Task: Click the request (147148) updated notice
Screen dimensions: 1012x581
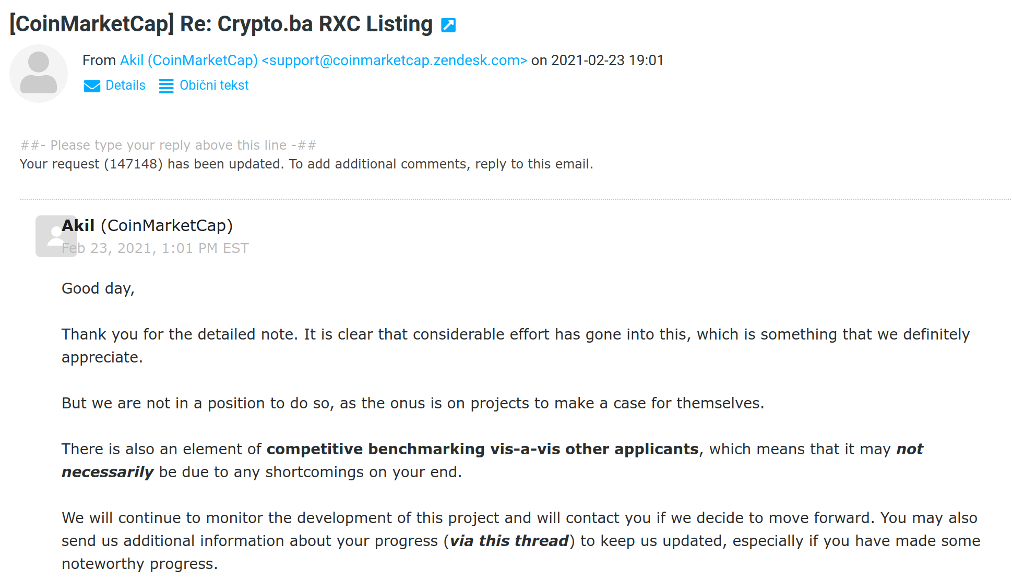Action: (306, 164)
